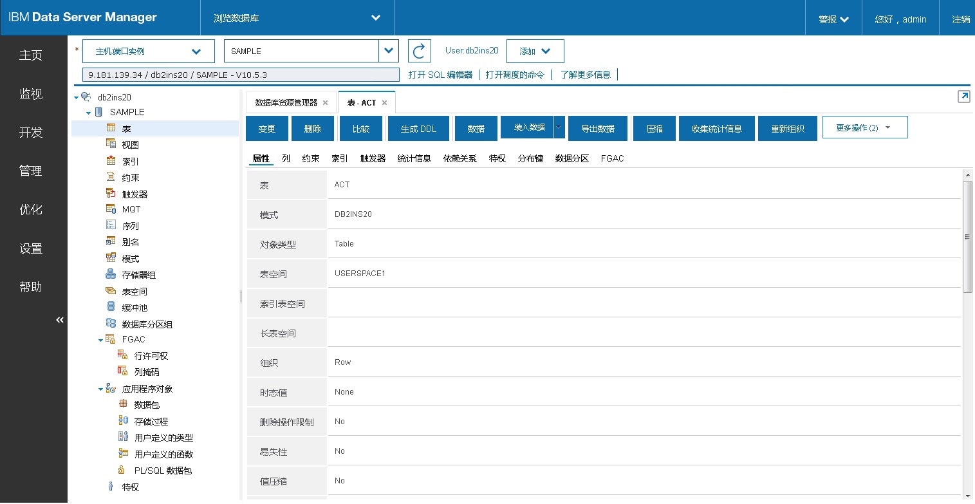The image size is (975, 504).
Task: Click the 生成 DDL button
Action: pos(418,127)
